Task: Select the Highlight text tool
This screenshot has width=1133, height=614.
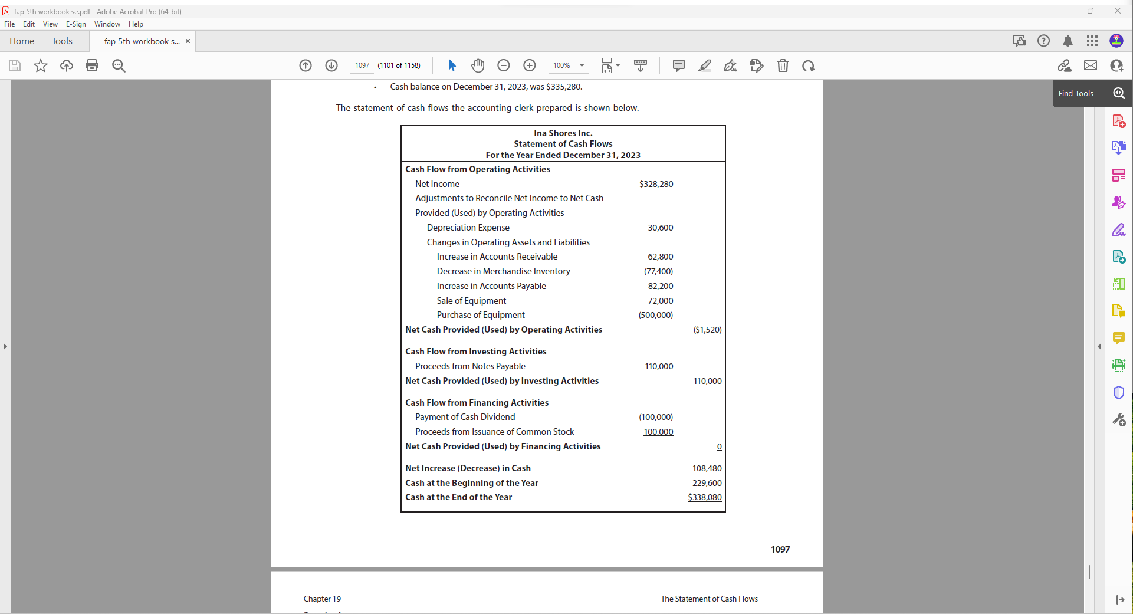Action: (x=704, y=65)
